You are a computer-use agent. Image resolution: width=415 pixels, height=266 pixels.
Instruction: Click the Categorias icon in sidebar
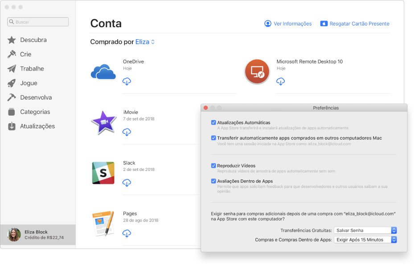(x=12, y=112)
